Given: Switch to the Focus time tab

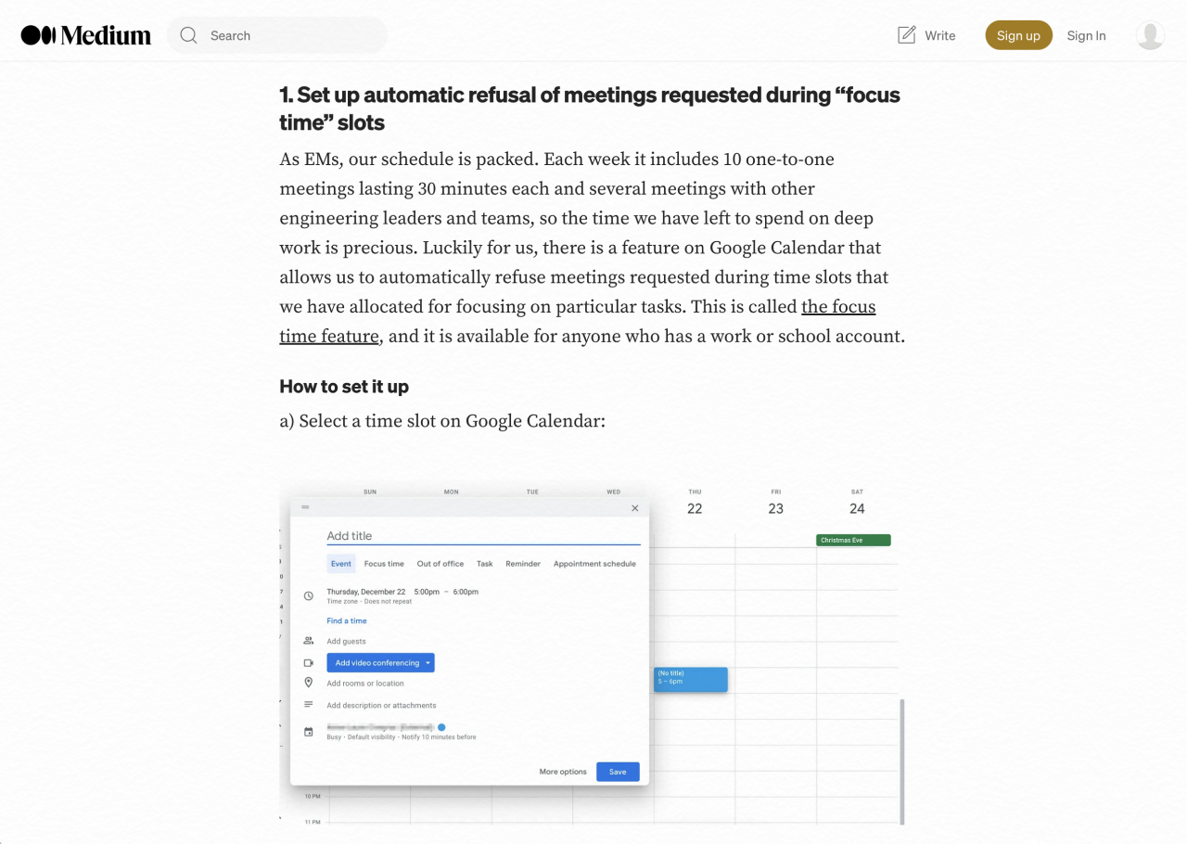Looking at the screenshot, I should 384,564.
